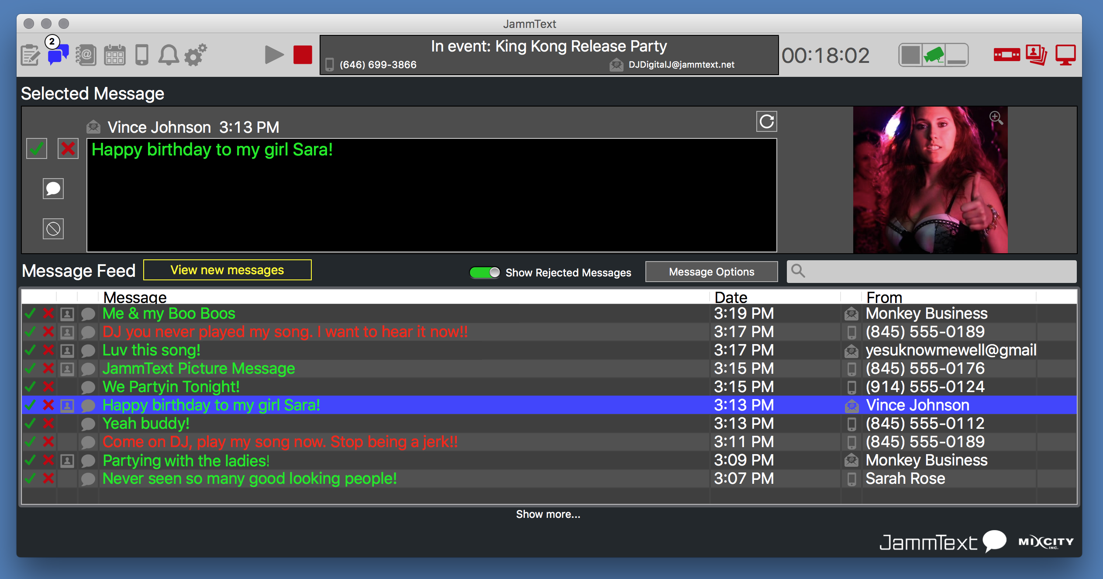Viewport: 1103px width, 579px height.
Task: Stop the event with the red stop button
Action: click(x=303, y=55)
